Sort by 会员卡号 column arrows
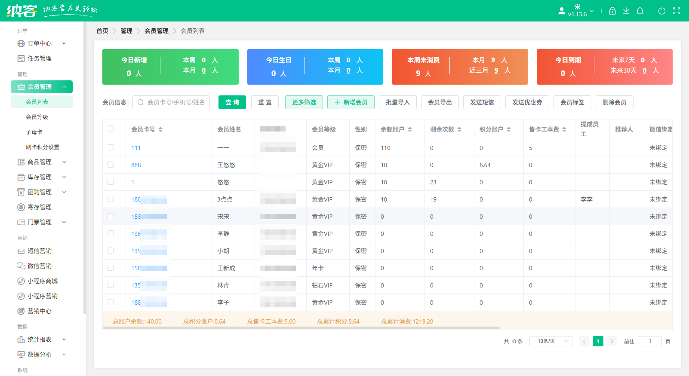 point(160,129)
